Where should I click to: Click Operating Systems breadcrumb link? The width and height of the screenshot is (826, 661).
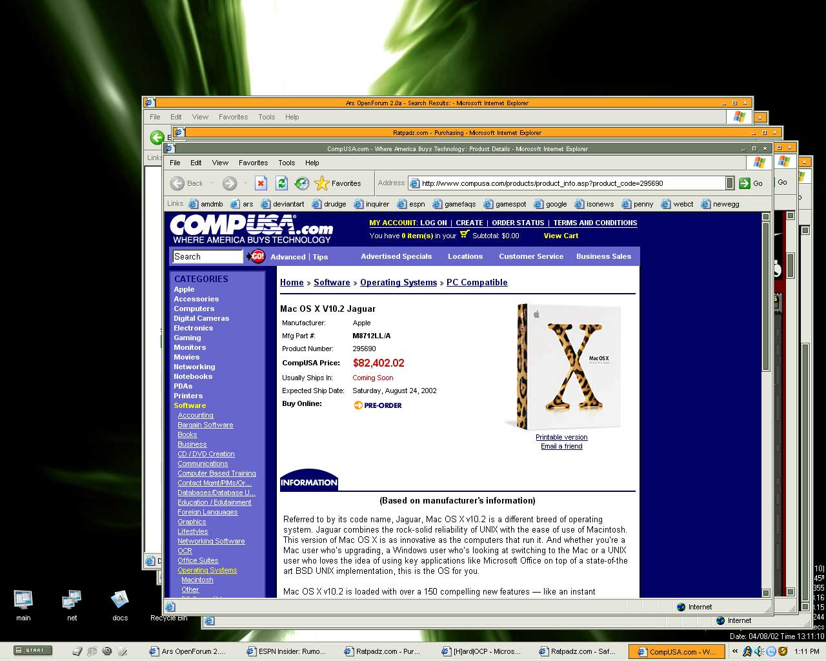point(398,283)
